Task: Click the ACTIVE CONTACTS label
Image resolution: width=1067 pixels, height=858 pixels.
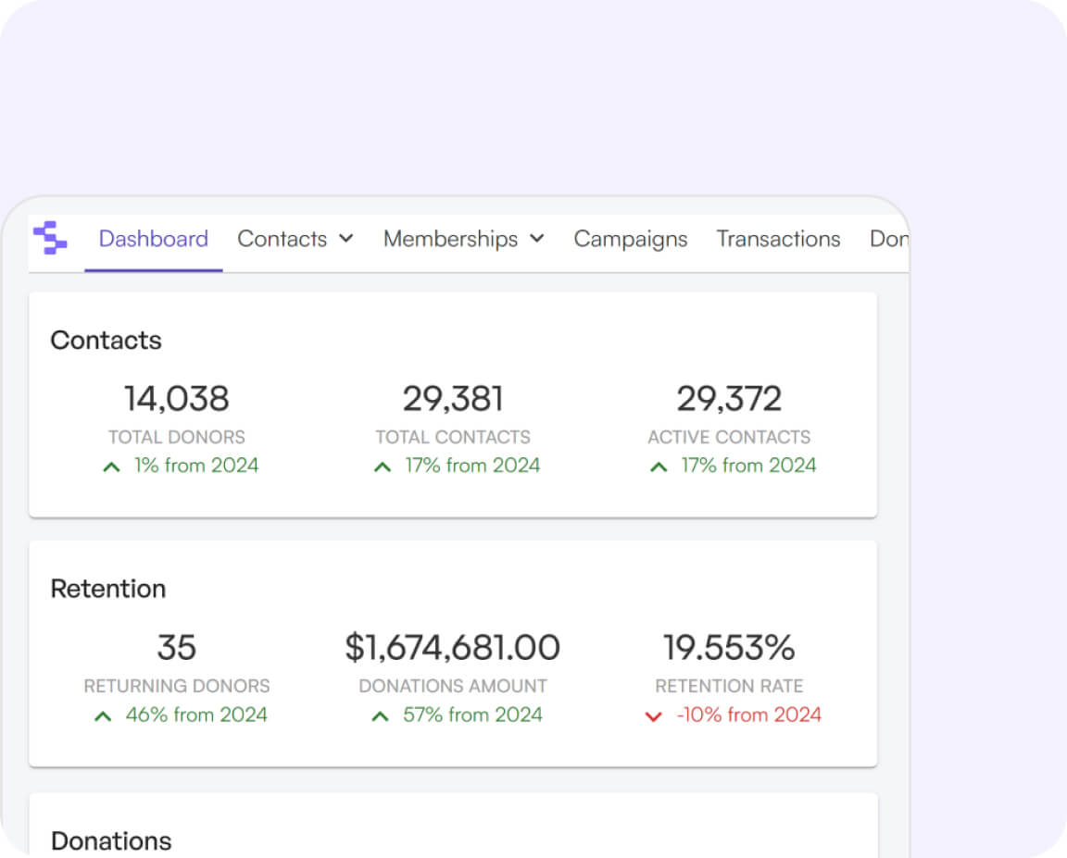Action: pos(729,437)
